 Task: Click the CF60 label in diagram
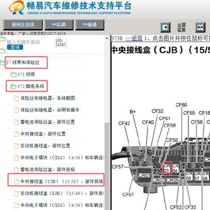click(181, 105)
